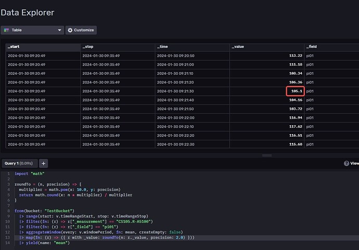Click the _field column header

[331, 47]
